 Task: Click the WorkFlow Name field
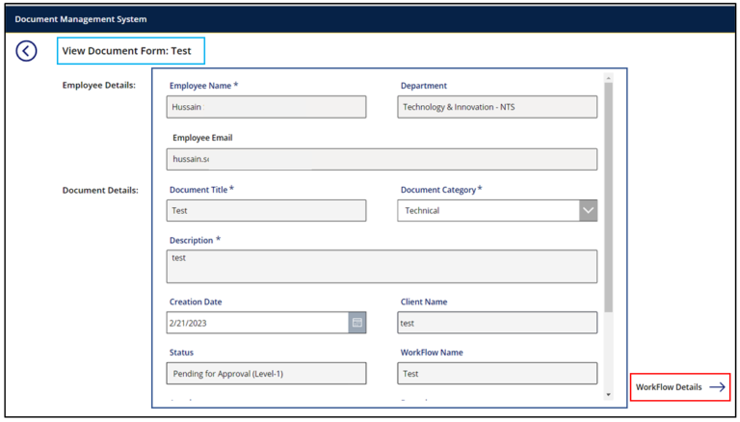497,374
